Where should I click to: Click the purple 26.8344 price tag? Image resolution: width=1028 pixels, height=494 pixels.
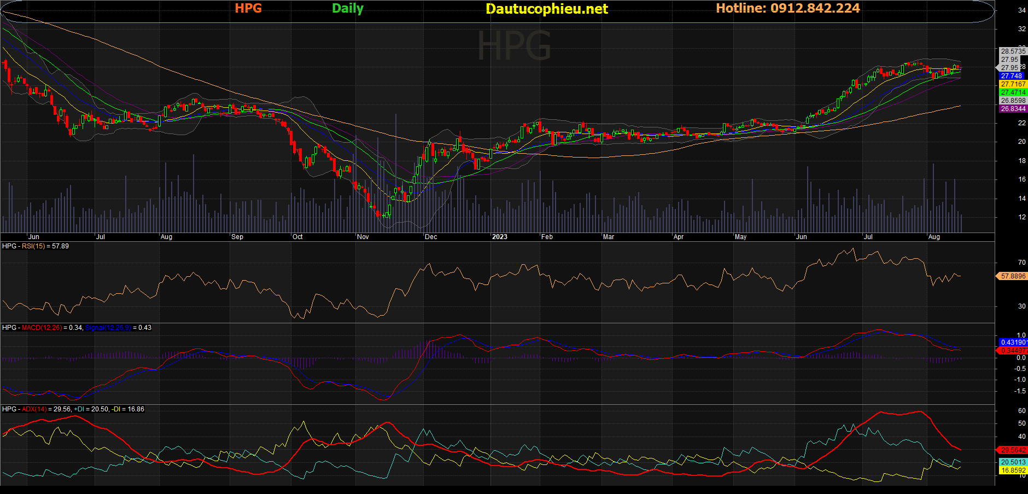(x=1013, y=109)
